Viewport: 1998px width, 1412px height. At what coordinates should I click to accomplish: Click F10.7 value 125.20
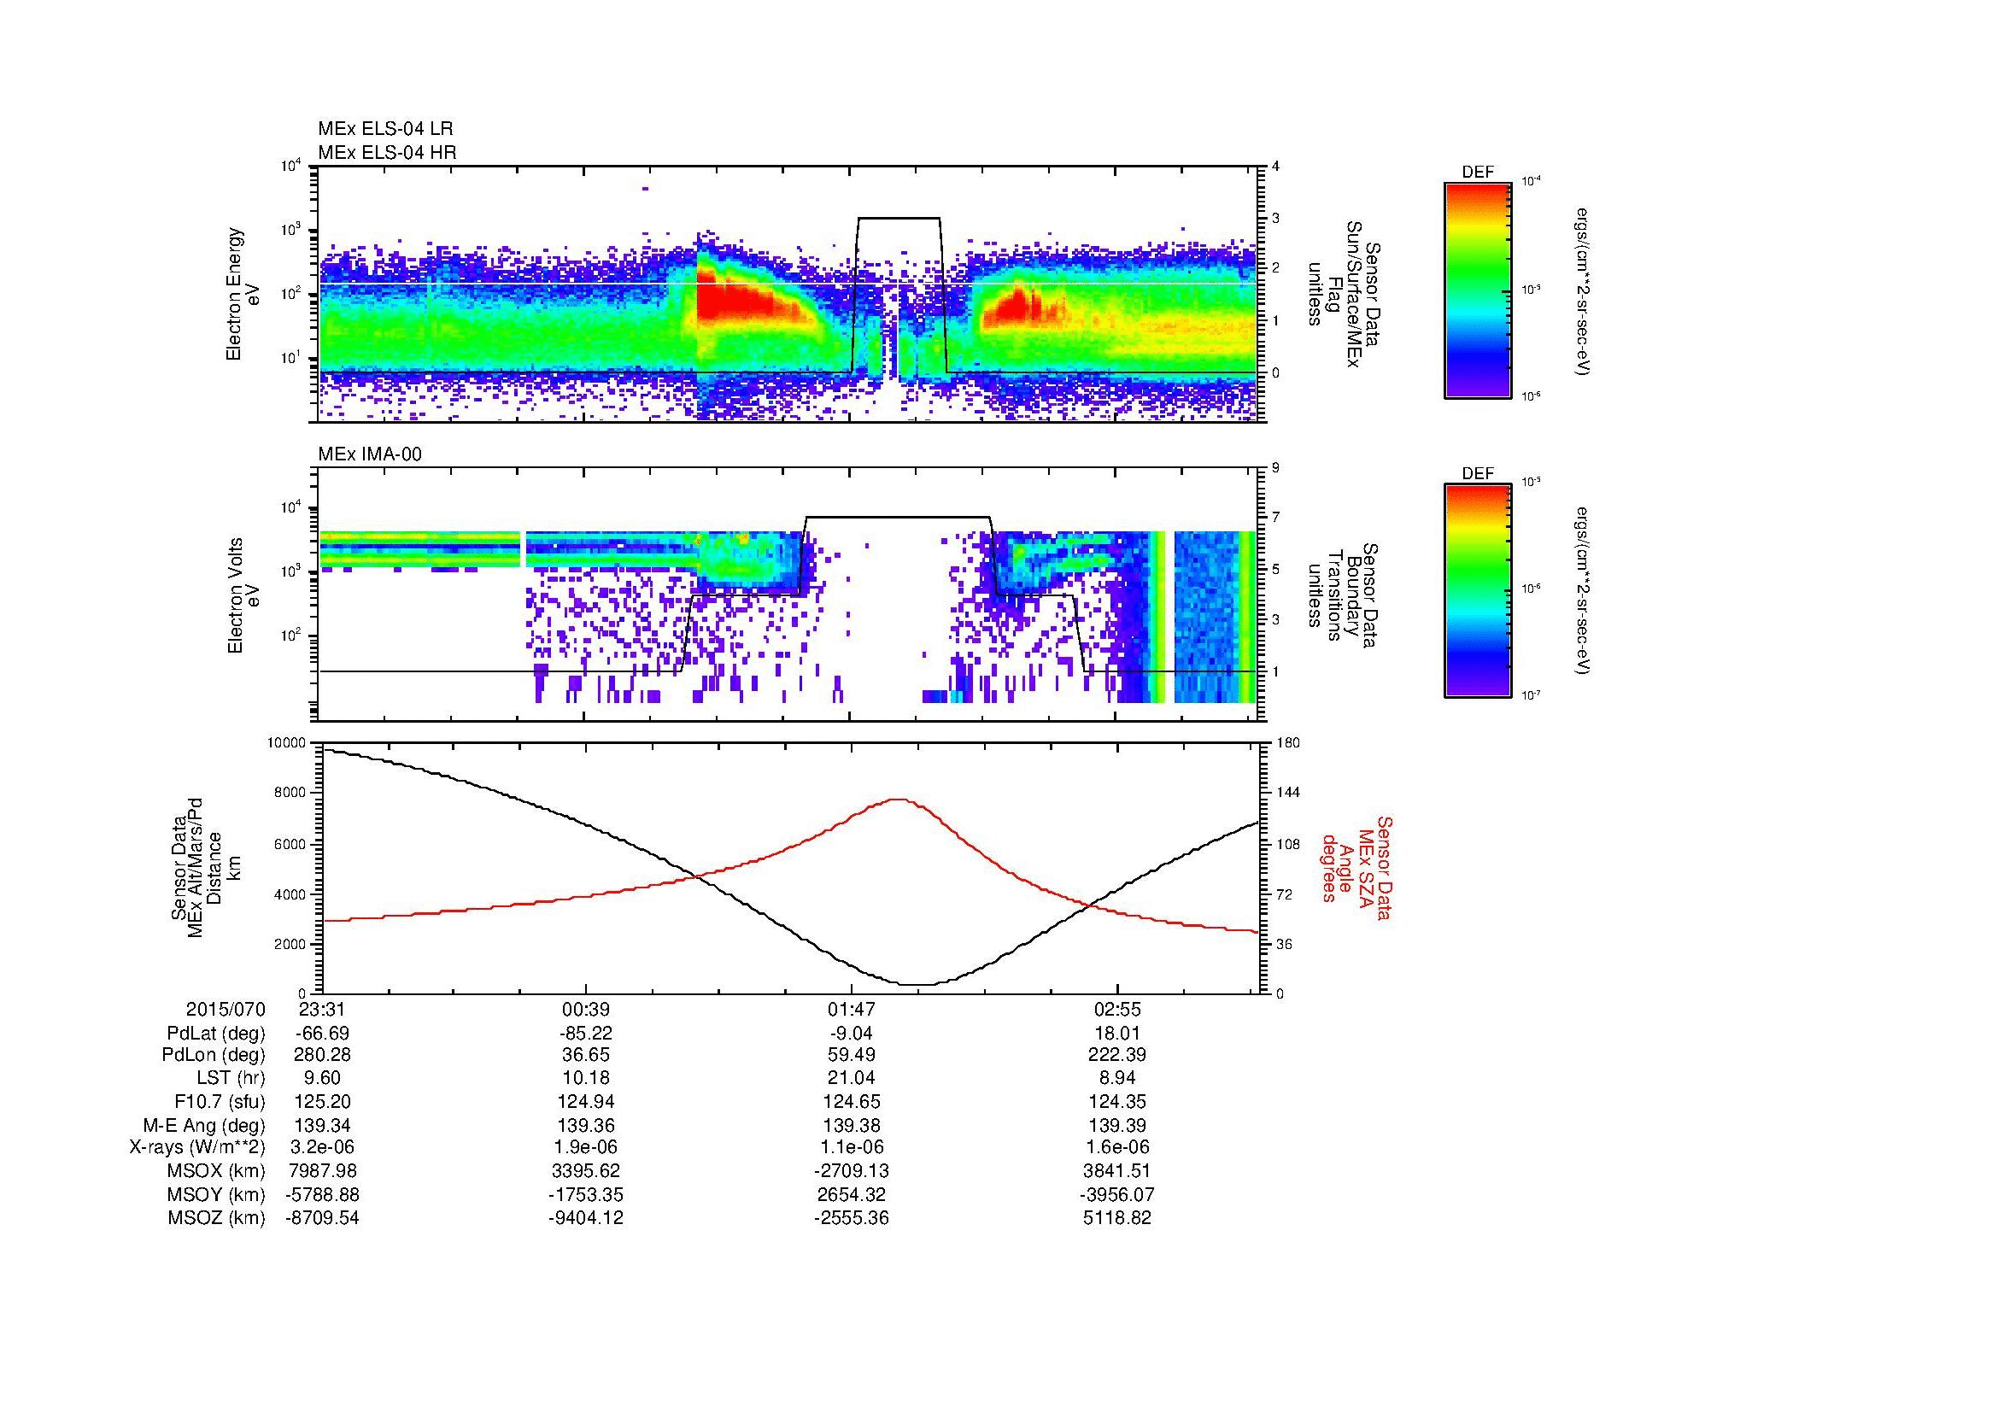click(x=322, y=1102)
